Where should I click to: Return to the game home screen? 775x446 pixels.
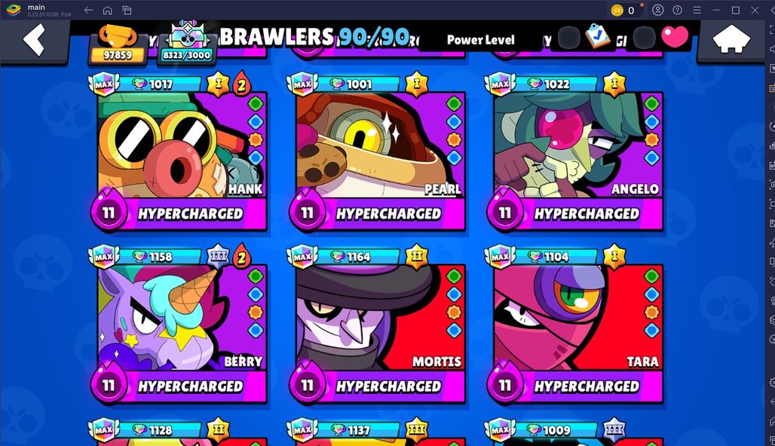tap(731, 41)
